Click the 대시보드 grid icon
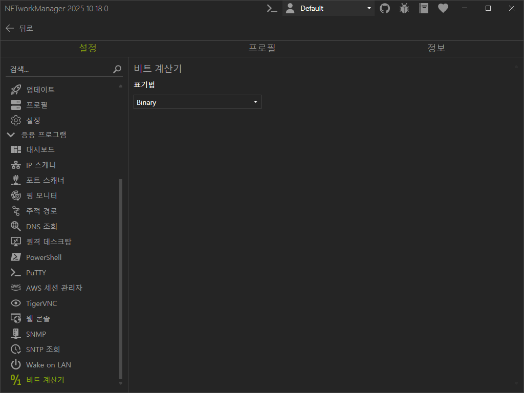 [x=16, y=149]
